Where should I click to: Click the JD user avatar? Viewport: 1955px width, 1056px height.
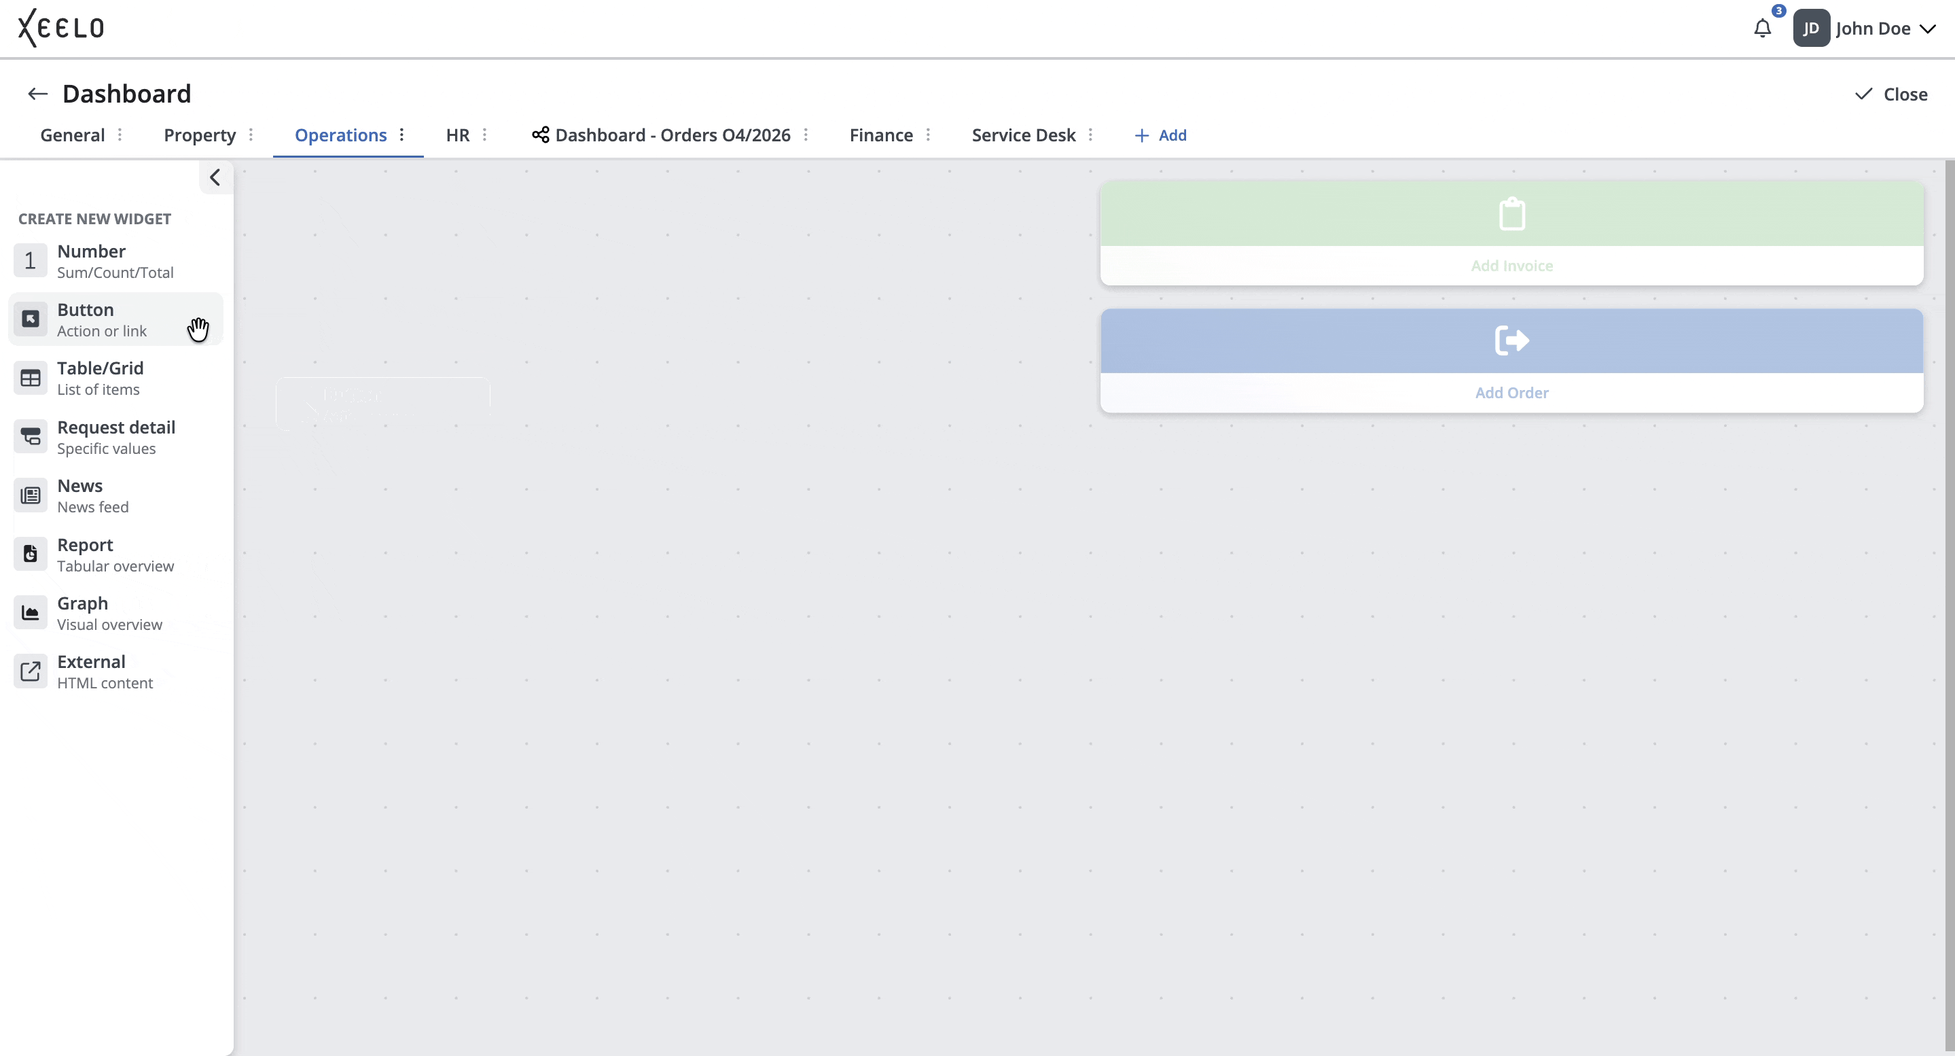(x=1811, y=29)
